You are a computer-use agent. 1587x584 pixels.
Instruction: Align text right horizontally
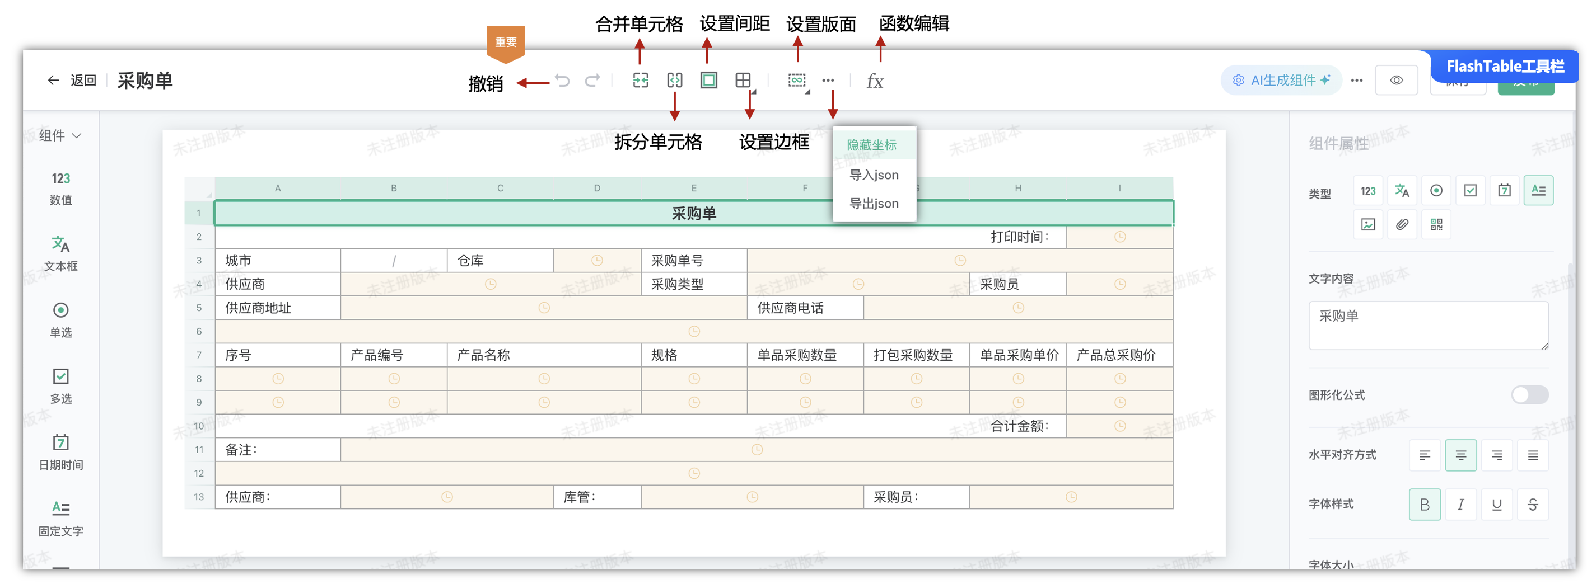click(x=1497, y=455)
